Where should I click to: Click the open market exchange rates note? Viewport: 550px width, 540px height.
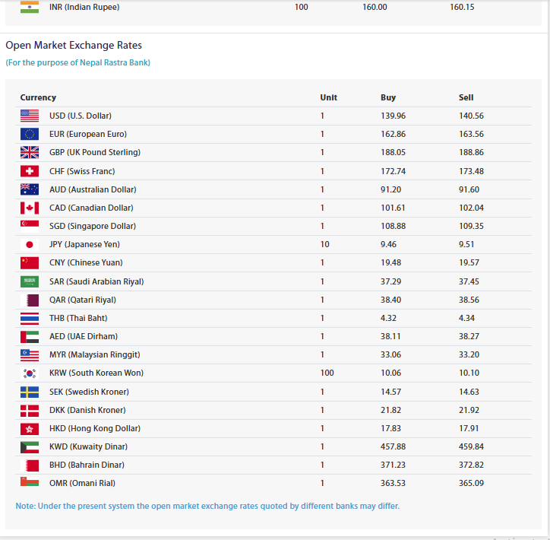coord(207,506)
